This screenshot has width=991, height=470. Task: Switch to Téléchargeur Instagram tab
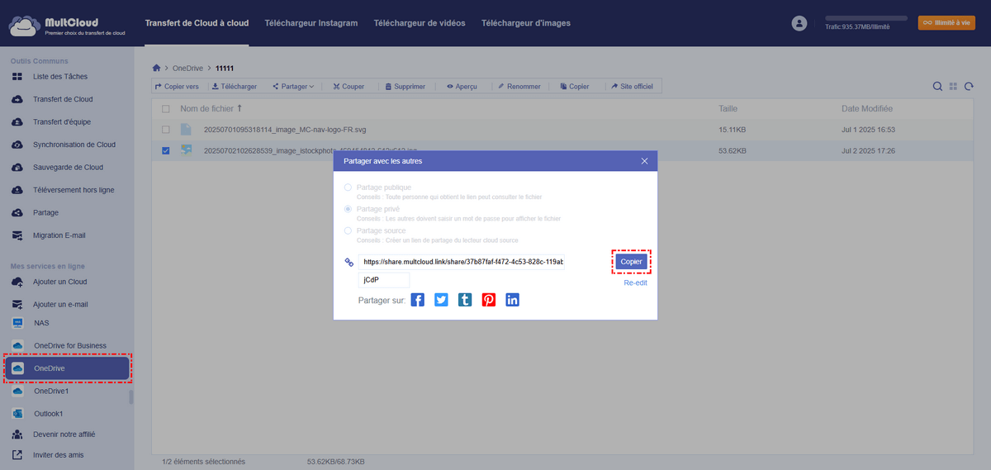311,23
